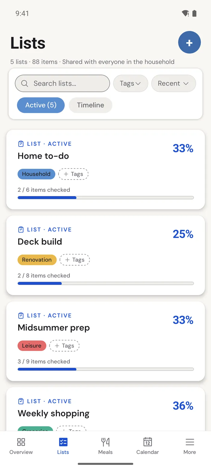Click the magnifier icon in search

(25, 83)
